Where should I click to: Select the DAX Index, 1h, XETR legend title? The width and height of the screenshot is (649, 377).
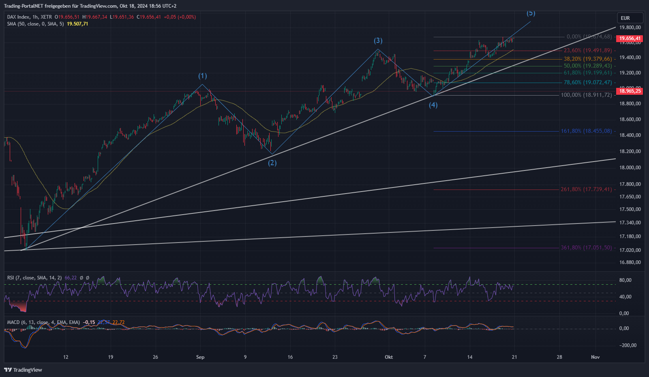30,17
